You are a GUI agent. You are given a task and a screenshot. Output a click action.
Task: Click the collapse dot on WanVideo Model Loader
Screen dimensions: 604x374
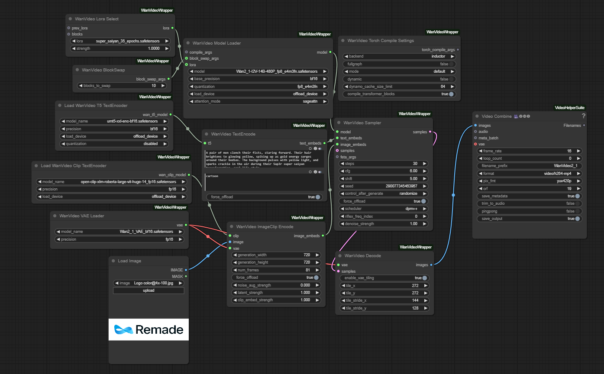click(188, 43)
